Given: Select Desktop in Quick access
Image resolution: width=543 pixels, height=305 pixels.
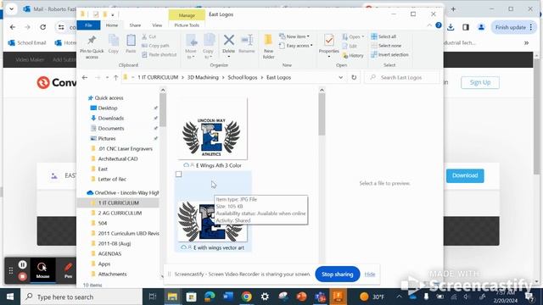Looking at the screenshot, I should [x=108, y=108].
